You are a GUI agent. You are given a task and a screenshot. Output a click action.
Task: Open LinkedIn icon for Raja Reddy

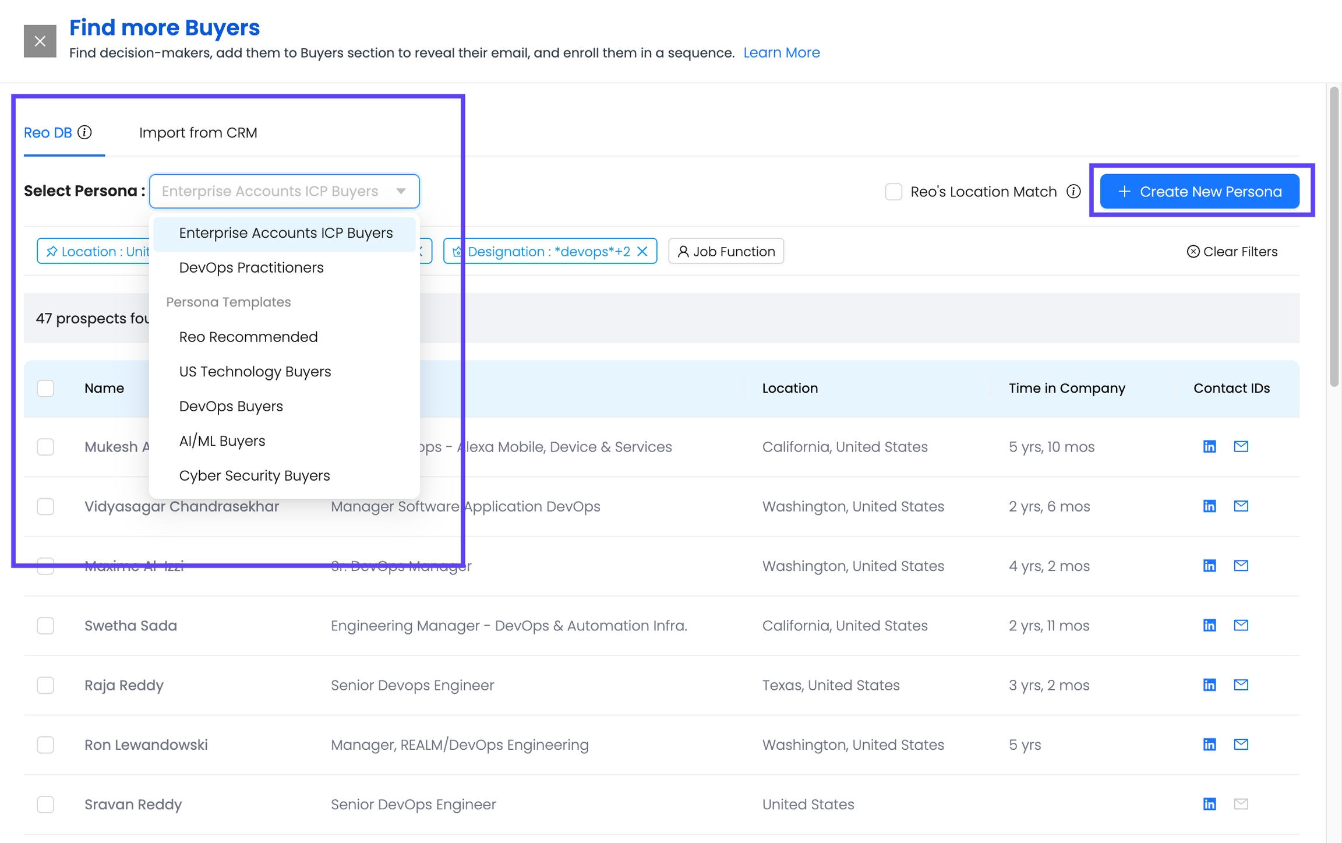(x=1209, y=685)
